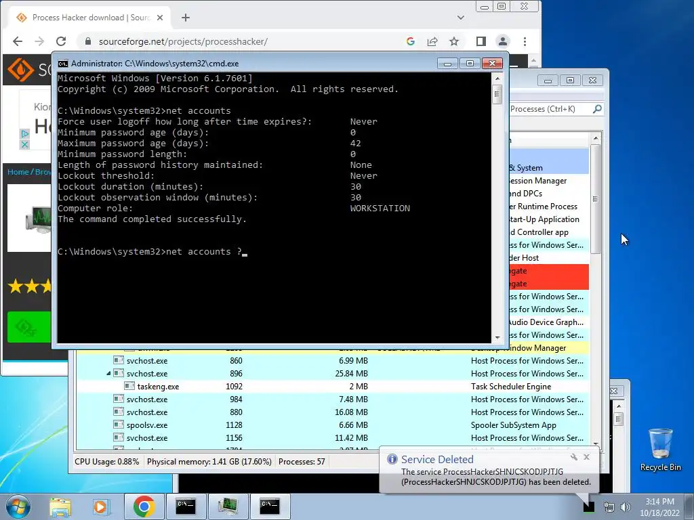Click the ad close X icon on webpage
Screen dimensions: 694x520
point(25,145)
